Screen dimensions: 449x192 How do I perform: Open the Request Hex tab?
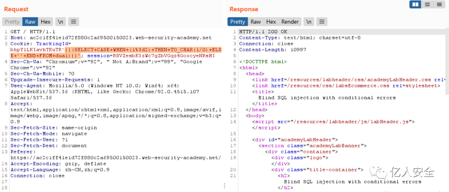click(46, 22)
